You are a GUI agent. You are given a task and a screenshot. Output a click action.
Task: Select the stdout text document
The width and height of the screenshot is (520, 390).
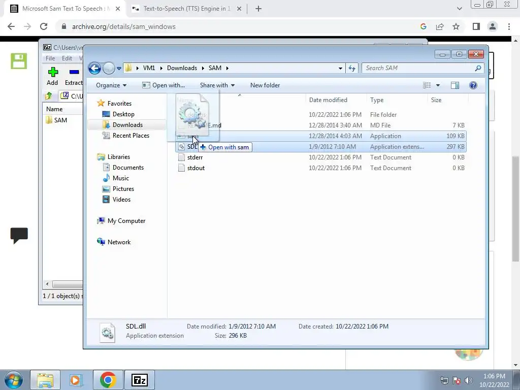[x=321, y=168]
